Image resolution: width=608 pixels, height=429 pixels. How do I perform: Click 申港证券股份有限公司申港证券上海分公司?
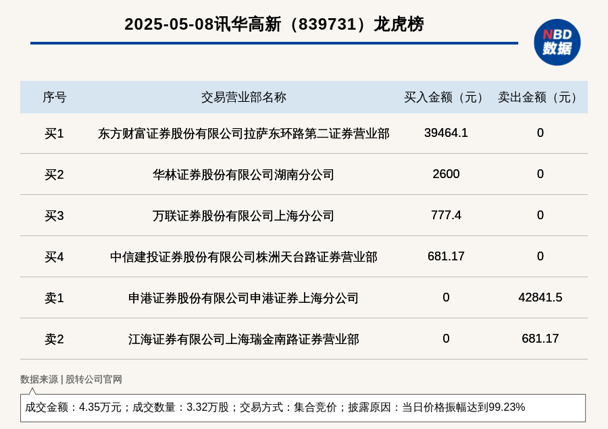(243, 297)
